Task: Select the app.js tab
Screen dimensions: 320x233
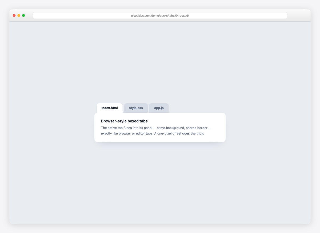Action: click(x=159, y=108)
